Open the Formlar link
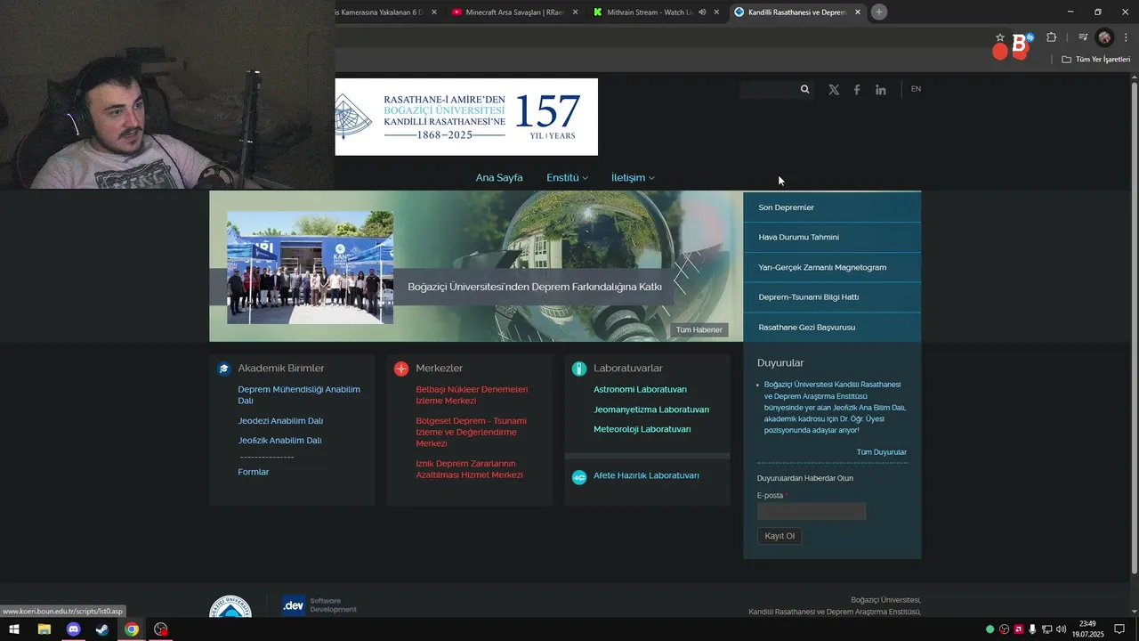The height and width of the screenshot is (641, 1139). pyautogui.click(x=253, y=473)
